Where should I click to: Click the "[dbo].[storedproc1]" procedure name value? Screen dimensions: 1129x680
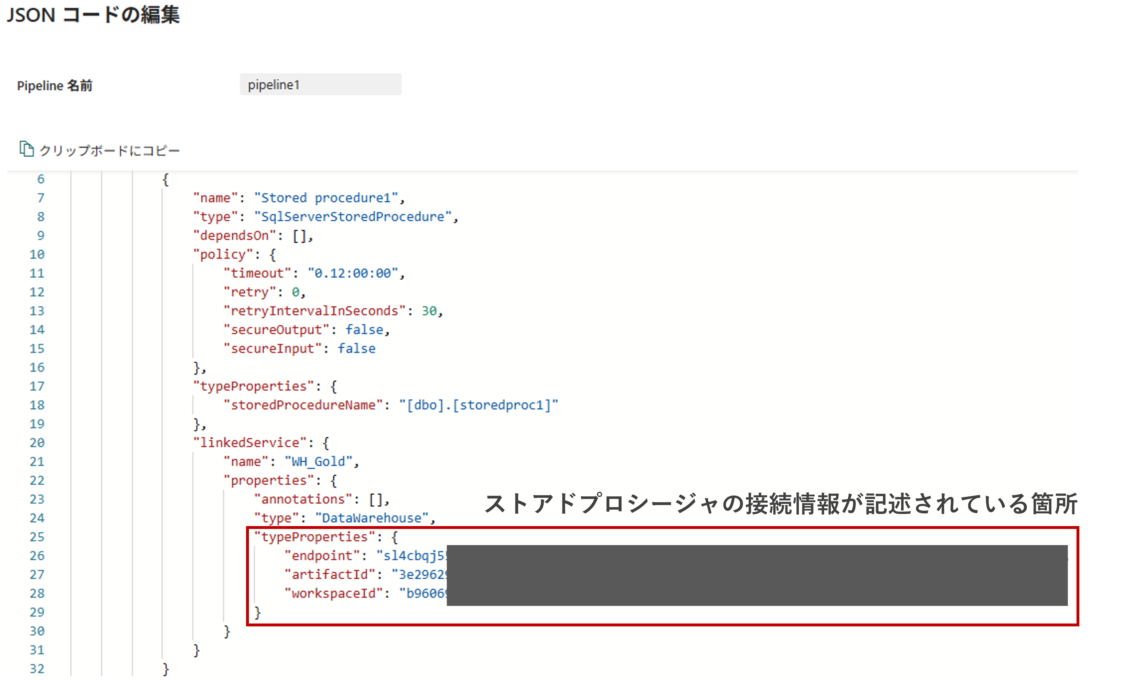pos(478,405)
